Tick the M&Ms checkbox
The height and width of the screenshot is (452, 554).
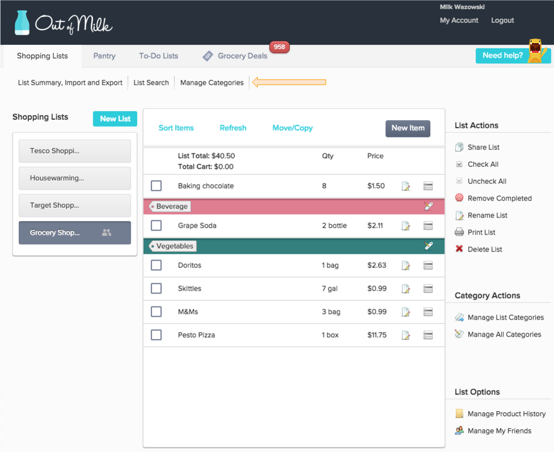pyautogui.click(x=156, y=312)
